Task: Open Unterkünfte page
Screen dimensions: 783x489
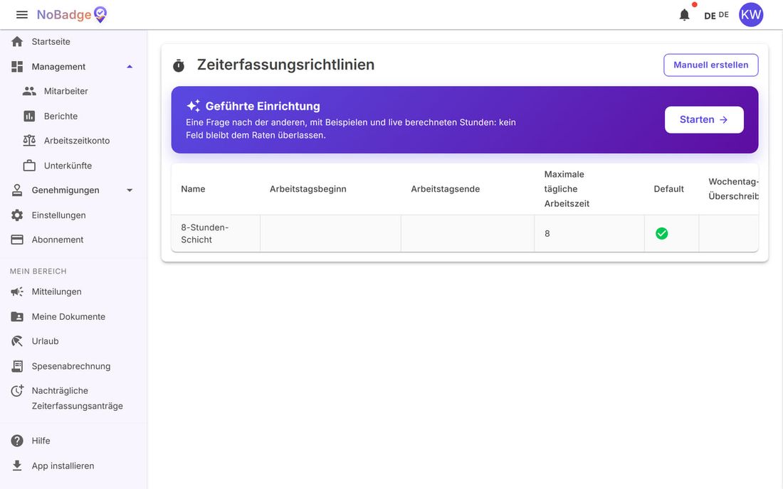Action: click(x=68, y=166)
